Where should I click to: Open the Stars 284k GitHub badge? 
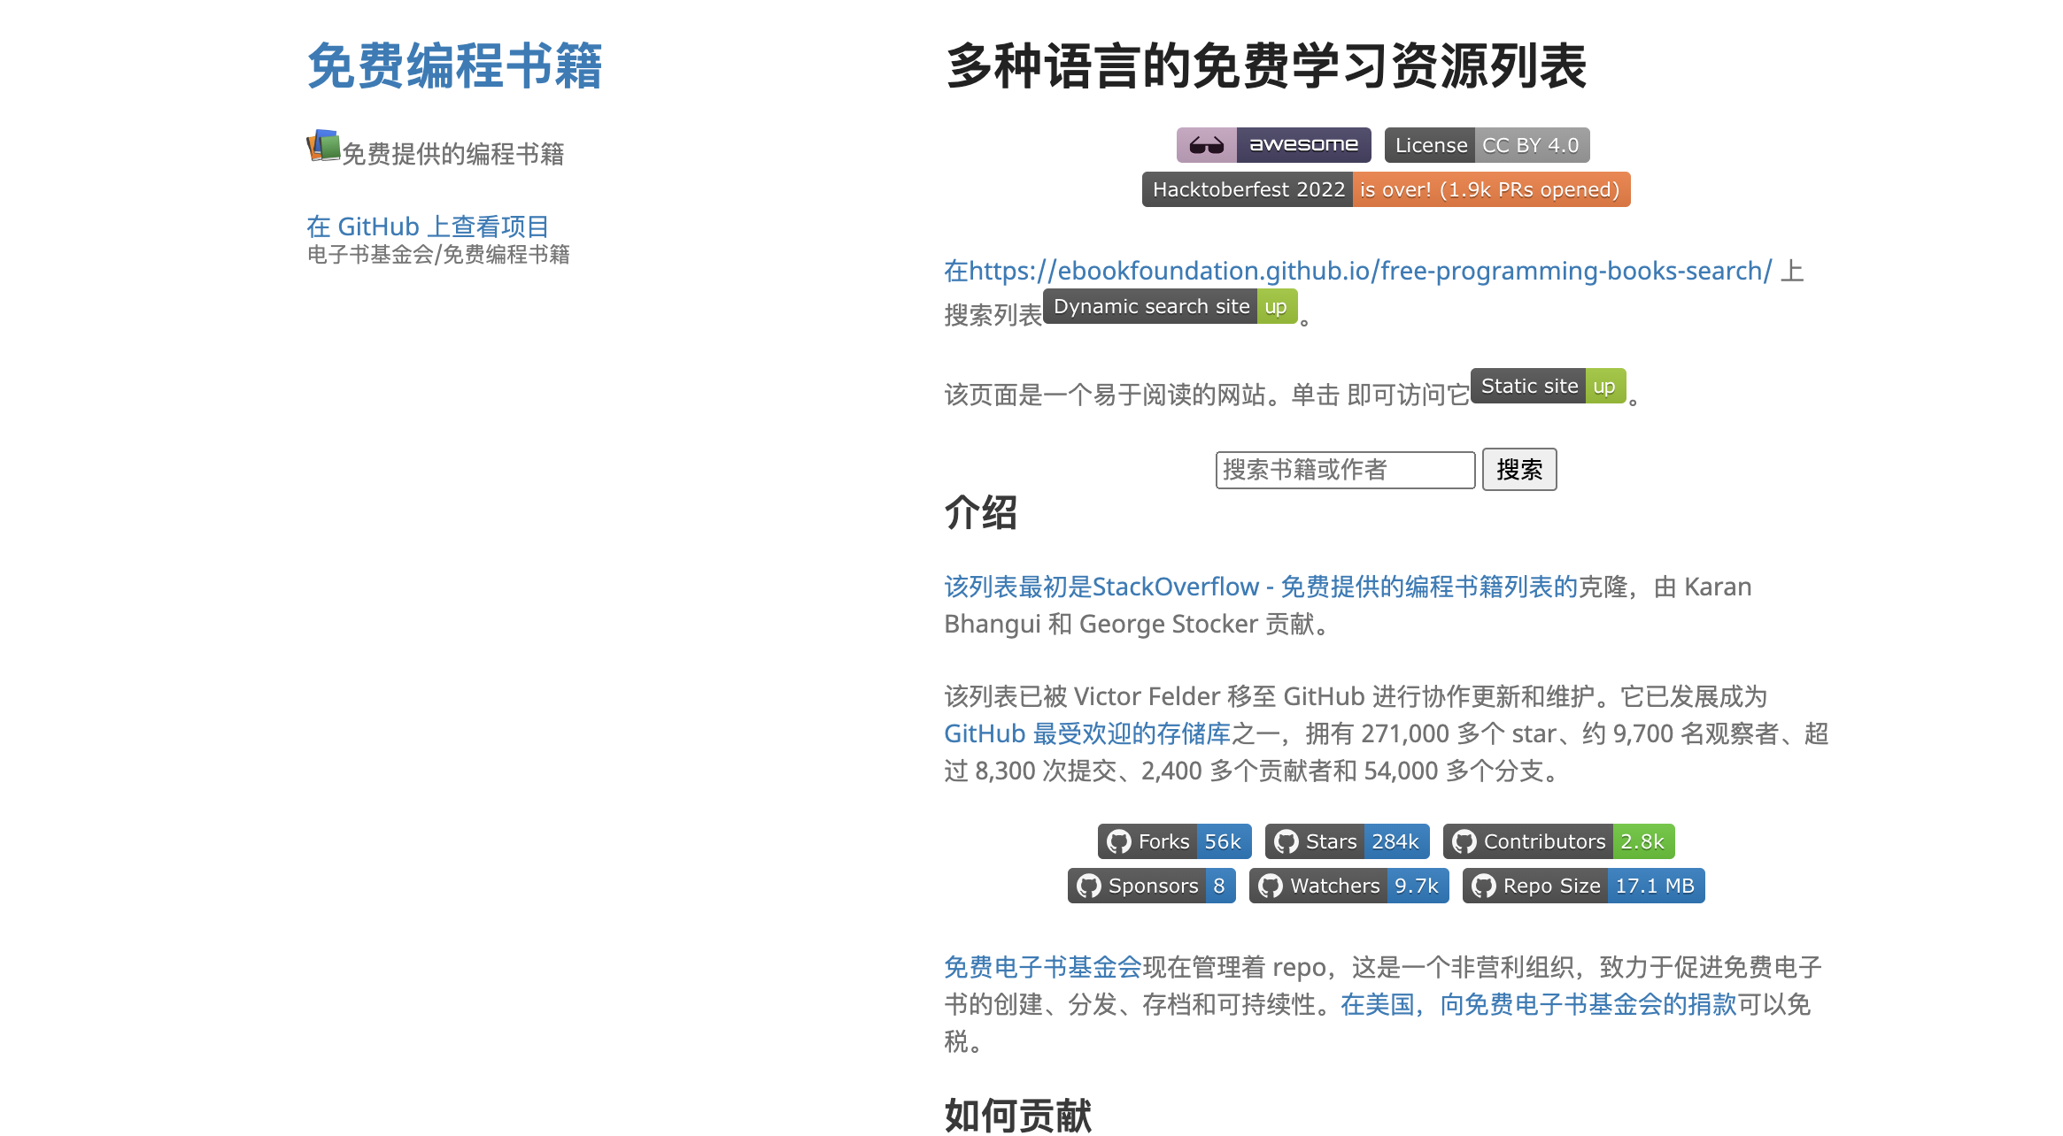point(1347,841)
